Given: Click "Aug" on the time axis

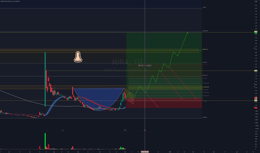Looking at the screenshot, I should point(54,152).
